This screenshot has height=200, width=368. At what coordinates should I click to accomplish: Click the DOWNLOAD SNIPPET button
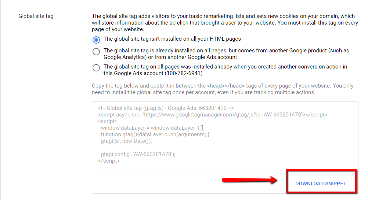click(321, 184)
